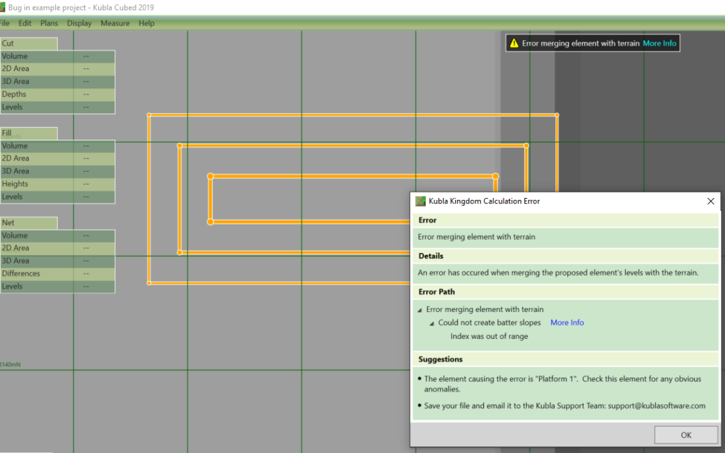The height and width of the screenshot is (453, 725).
Task: Click OK to dismiss the error dialog
Action: coord(686,435)
